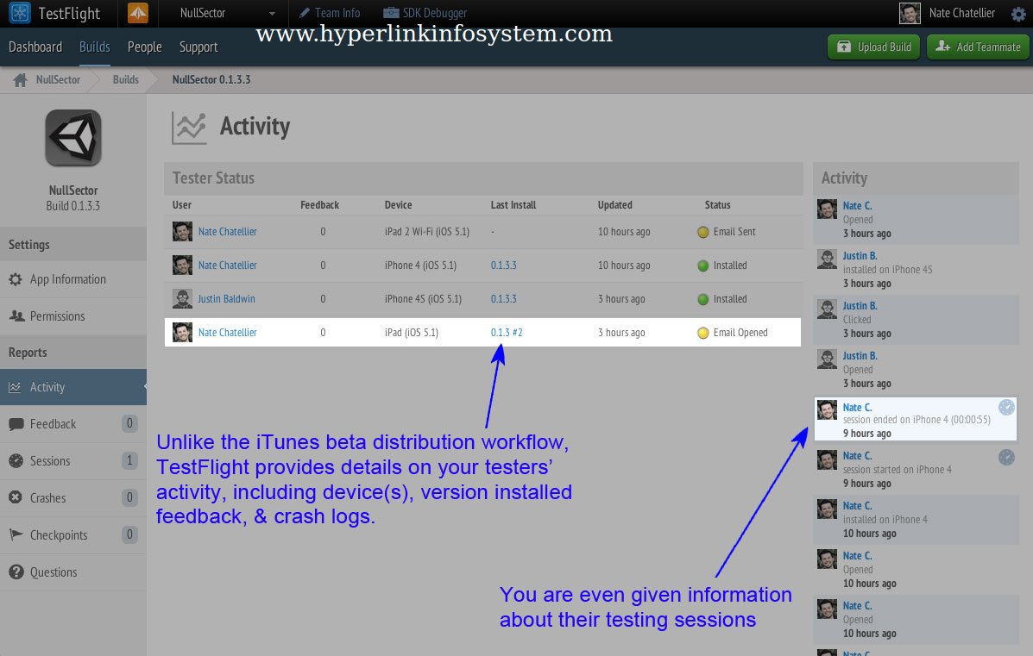The width and height of the screenshot is (1033, 656).
Task: Click the home breadcrumb icon
Action: pyautogui.click(x=21, y=79)
